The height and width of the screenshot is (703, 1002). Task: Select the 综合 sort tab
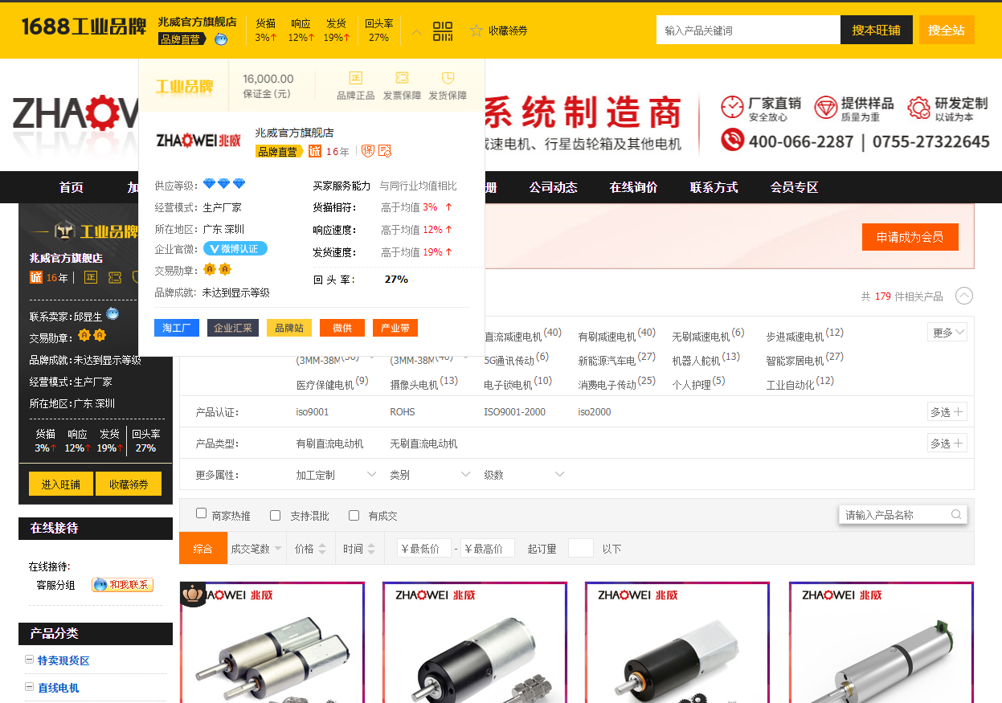coord(203,549)
